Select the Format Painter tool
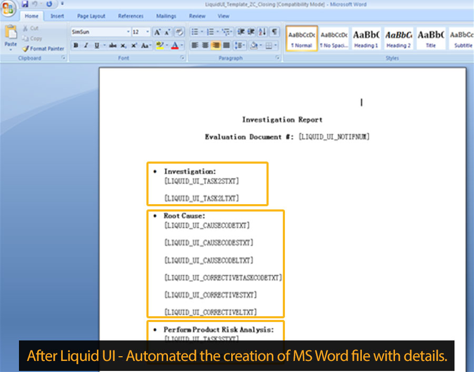 point(43,48)
